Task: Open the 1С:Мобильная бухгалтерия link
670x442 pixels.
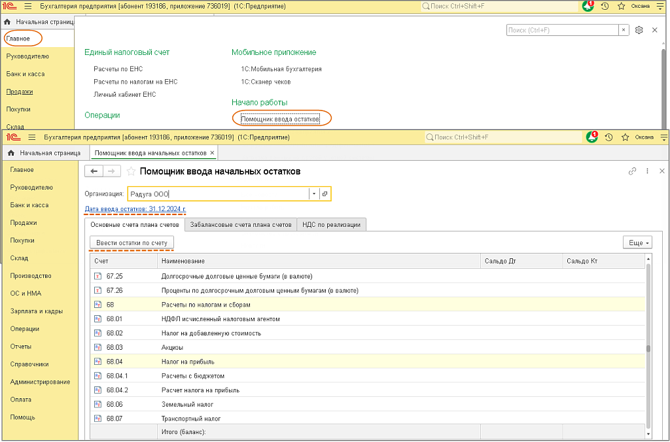Action: tap(281, 69)
